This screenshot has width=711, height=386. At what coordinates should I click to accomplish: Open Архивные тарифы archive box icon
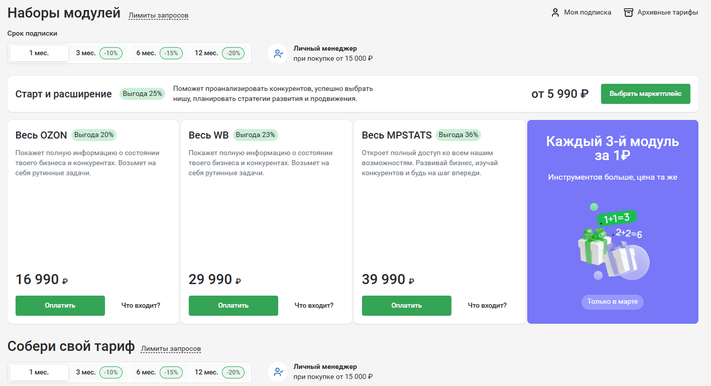[x=628, y=13]
